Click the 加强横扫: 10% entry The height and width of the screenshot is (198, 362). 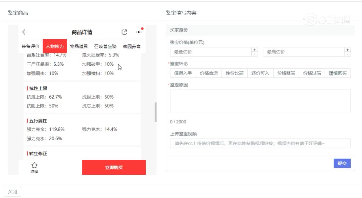pos(98,73)
